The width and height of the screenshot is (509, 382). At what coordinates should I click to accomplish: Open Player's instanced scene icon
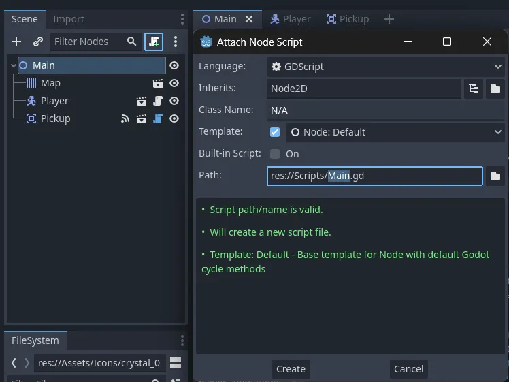coord(142,101)
